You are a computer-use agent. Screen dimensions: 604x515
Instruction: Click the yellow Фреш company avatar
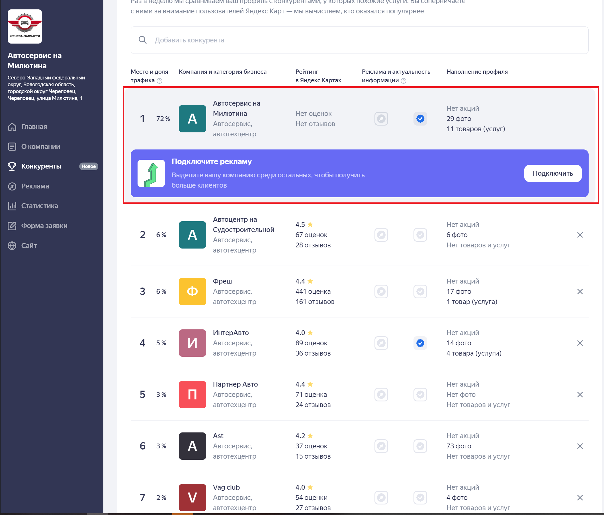(193, 292)
